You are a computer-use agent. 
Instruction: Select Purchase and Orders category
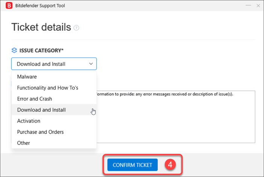54,132
